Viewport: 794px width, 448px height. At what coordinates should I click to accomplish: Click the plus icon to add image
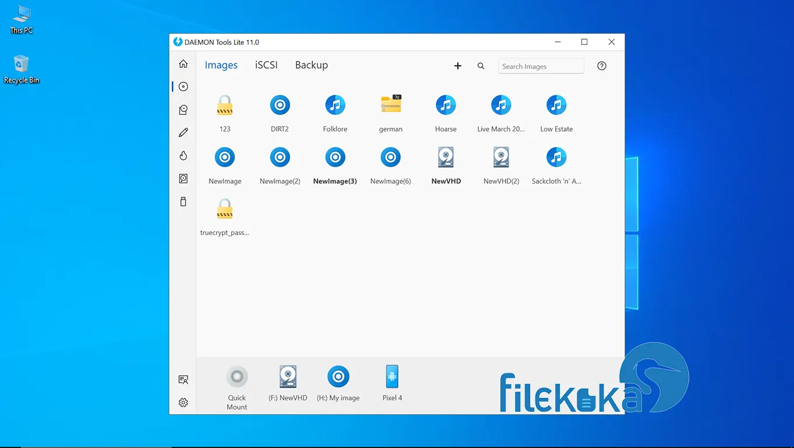pyautogui.click(x=458, y=66)
